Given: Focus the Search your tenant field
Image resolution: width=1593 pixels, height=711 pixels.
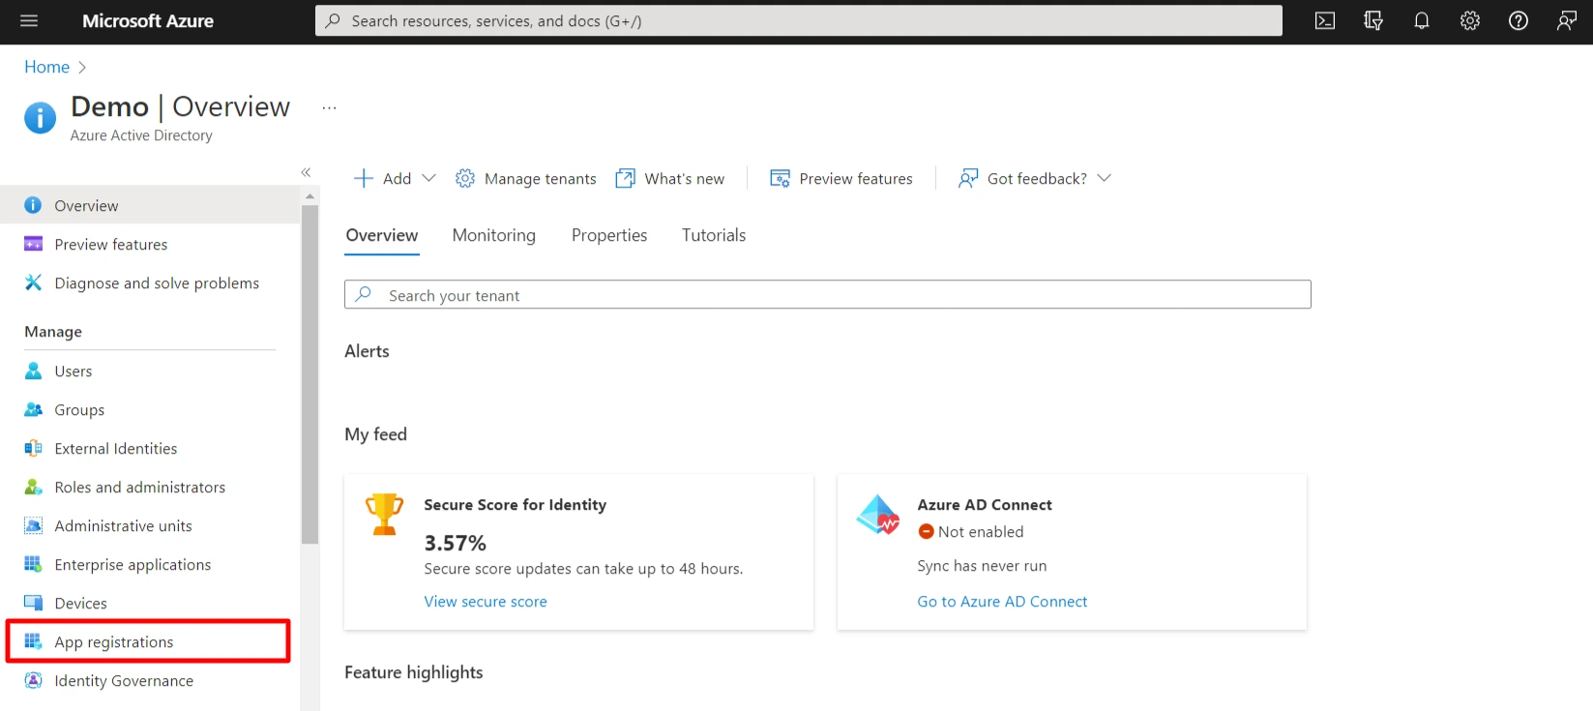Looking at the screenshot, I should tap(828, 295).
